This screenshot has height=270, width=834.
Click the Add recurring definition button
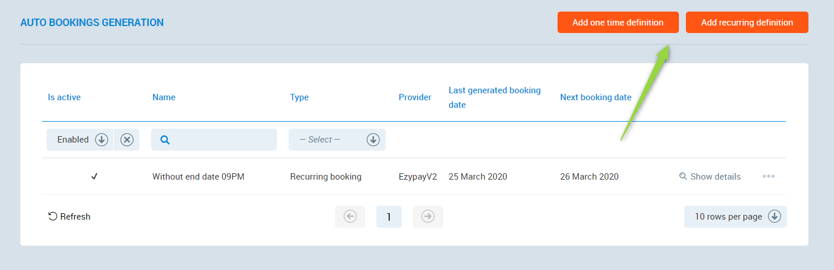point(746,23)
